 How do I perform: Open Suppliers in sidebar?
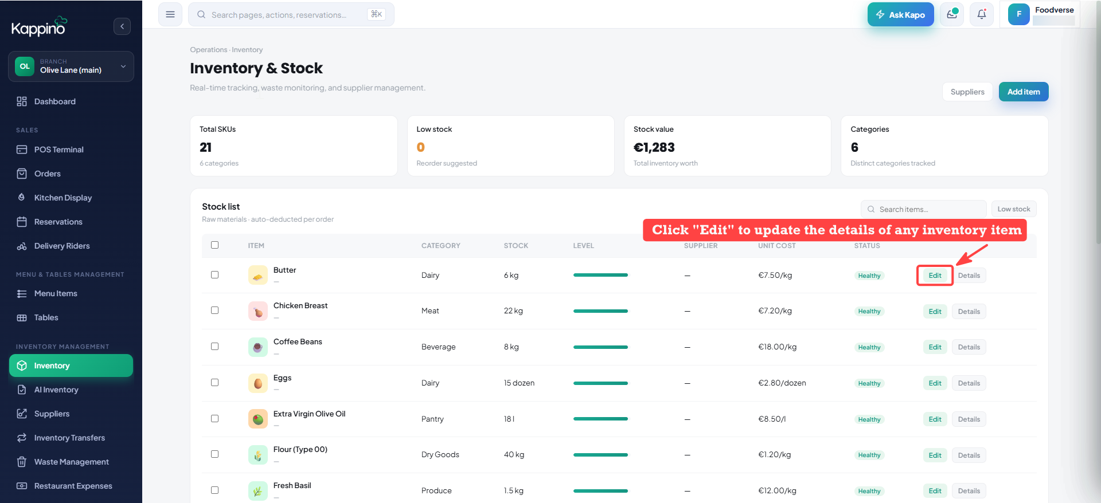click(71, 414)
